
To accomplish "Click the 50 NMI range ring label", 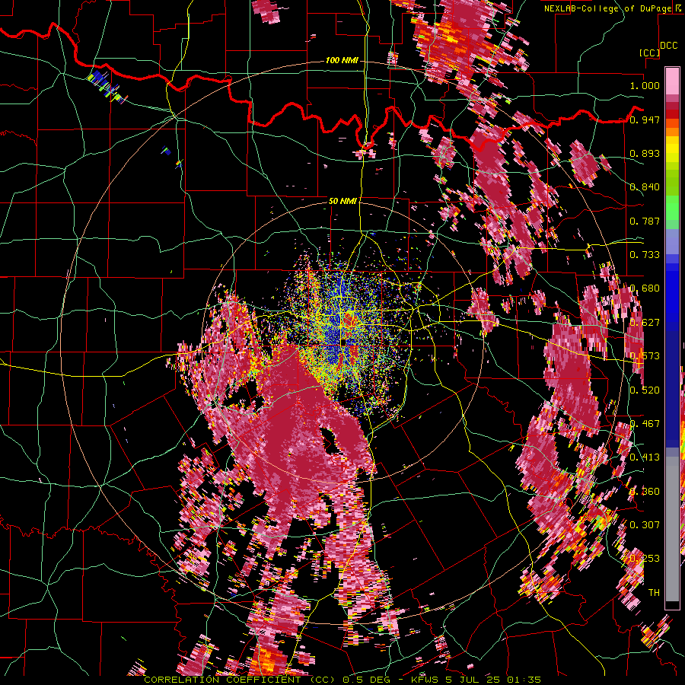I will [x=342, y=201].
